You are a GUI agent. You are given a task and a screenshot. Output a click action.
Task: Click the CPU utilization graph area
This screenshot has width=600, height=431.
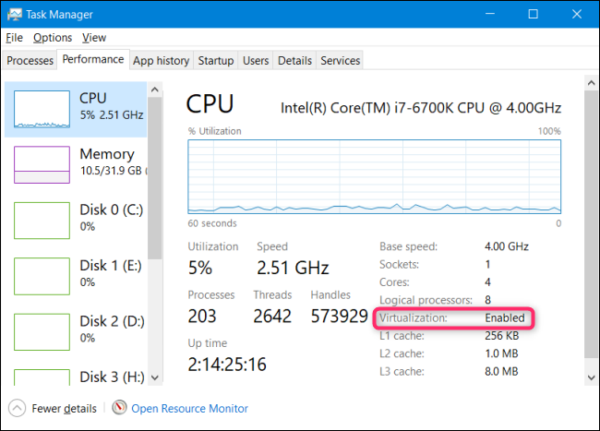(374, 177)
